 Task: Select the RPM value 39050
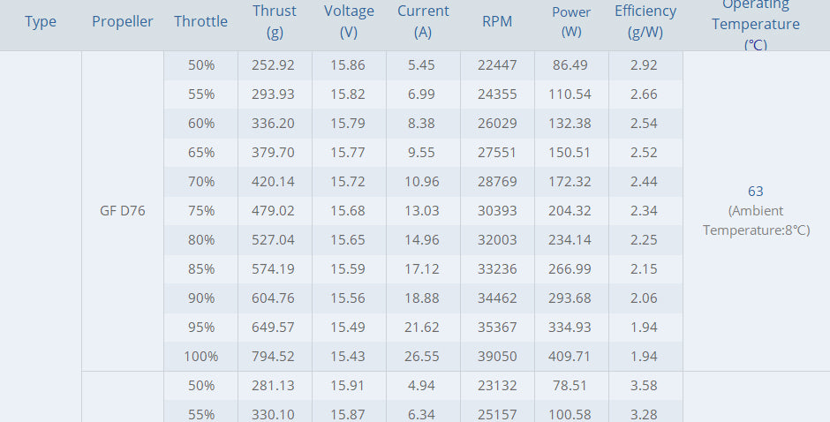click(497, 357)
